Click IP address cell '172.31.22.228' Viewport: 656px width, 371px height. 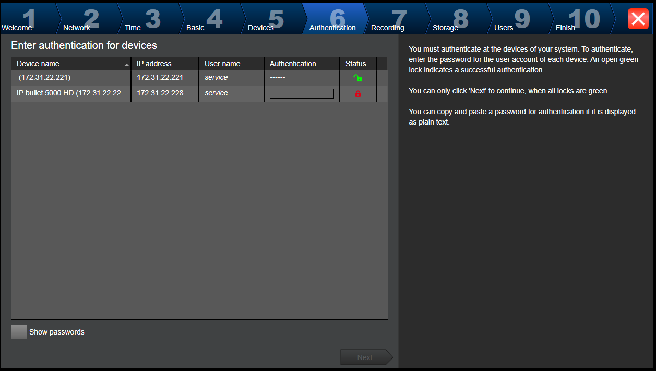[160, 93]
